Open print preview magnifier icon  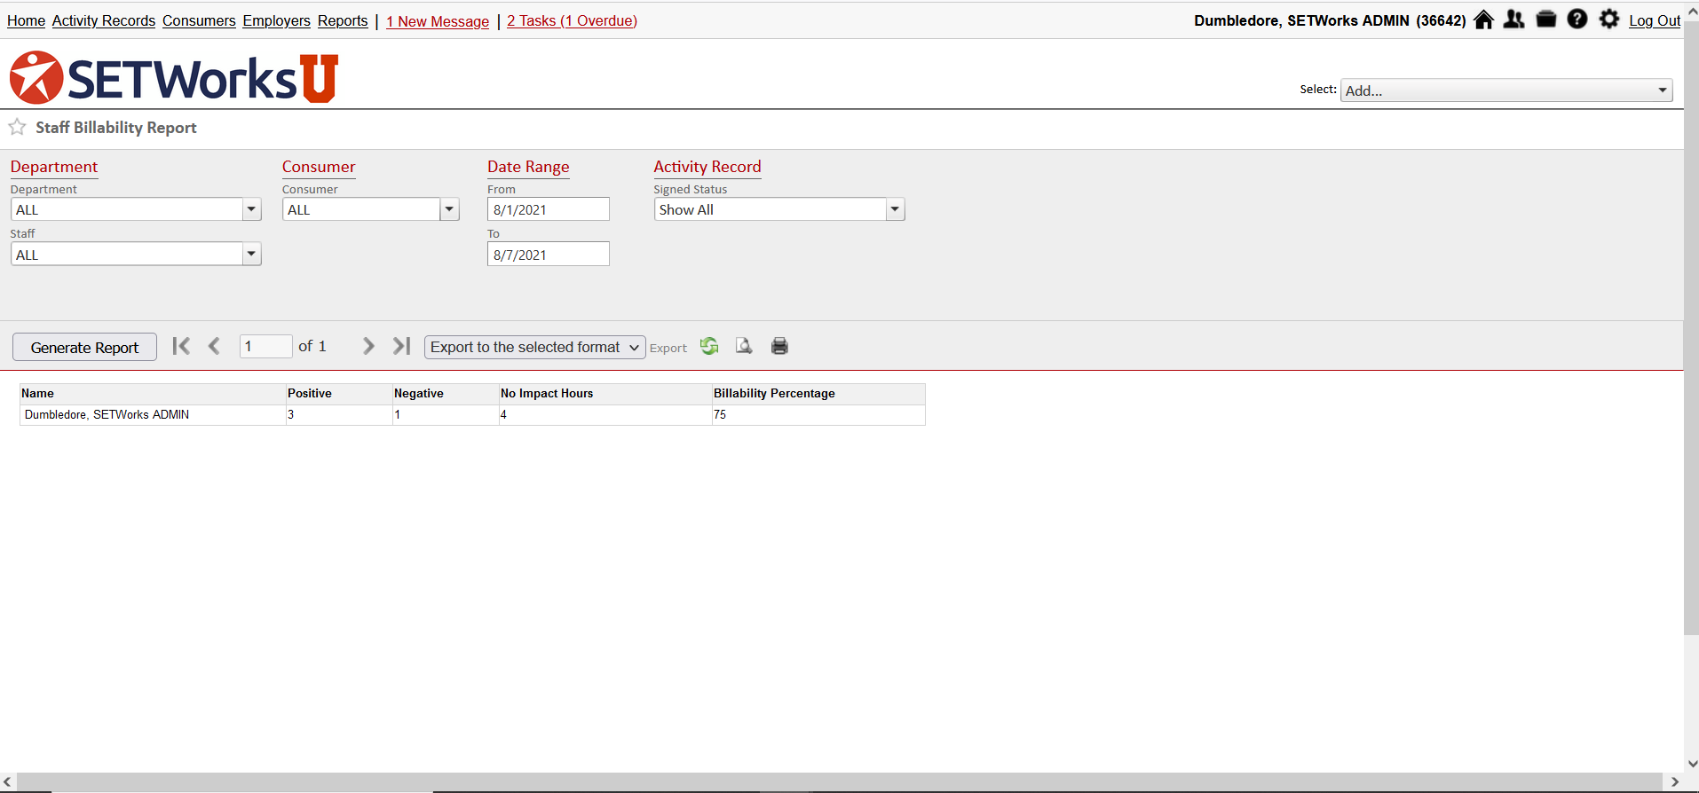[744, 346]
